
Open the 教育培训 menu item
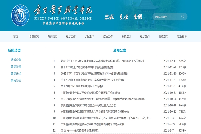tap(126, 36)
